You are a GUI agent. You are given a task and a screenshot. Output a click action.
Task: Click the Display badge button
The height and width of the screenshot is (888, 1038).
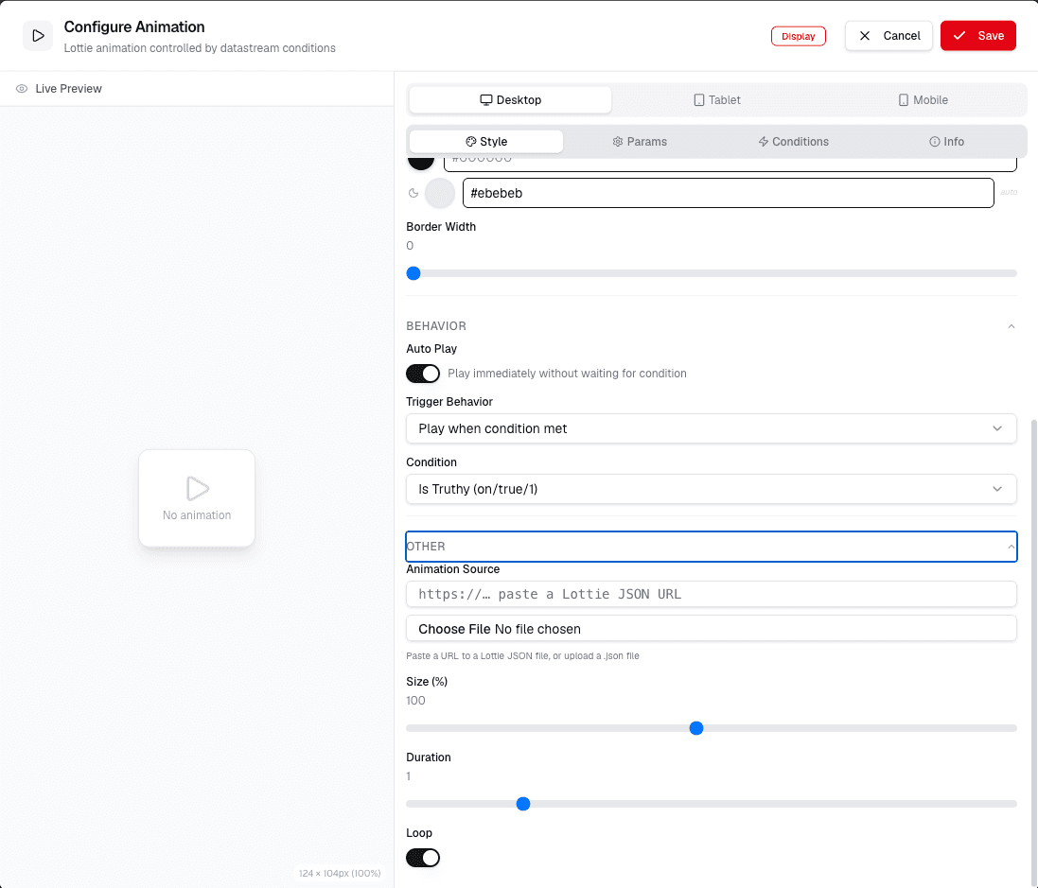[x=799, y=36]
